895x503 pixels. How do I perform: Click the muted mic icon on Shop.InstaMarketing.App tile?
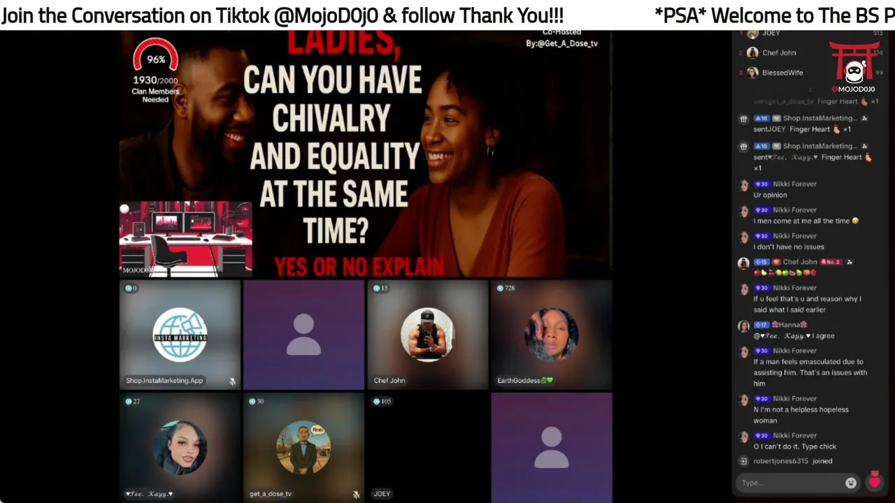click(x=232, y=381)
